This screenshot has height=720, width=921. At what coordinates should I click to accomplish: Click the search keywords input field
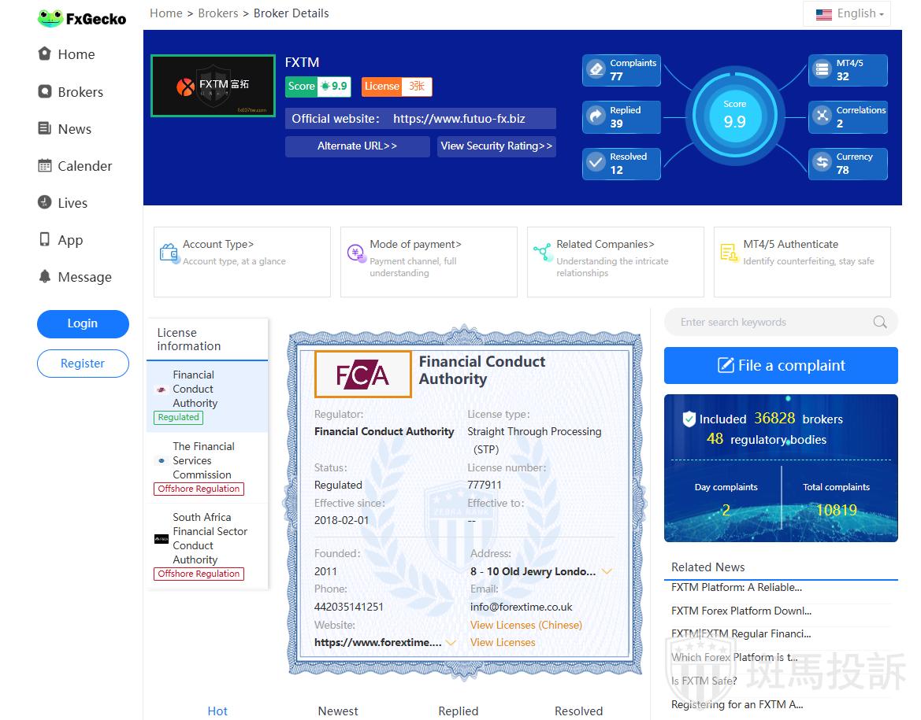tap(768, 322)
